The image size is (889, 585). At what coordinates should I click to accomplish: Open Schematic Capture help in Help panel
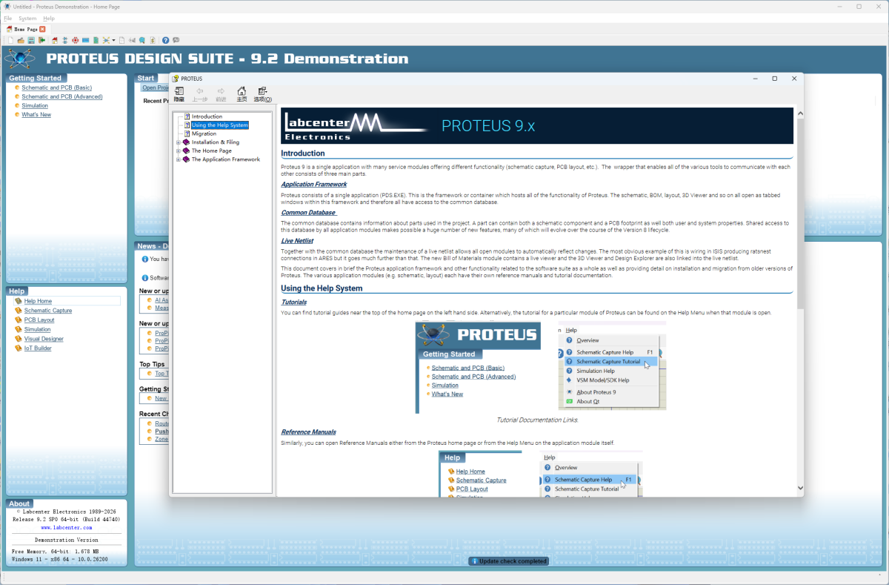[x=48, y=311]
